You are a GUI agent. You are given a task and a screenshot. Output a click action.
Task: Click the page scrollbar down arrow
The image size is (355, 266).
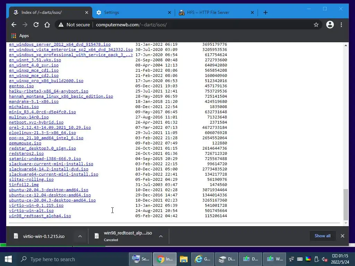pyautogui.click(x=346, y=223)
